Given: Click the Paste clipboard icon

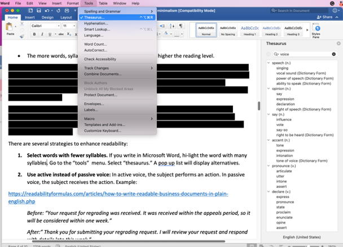Looking at the screenshot, I should click(9, 27).
